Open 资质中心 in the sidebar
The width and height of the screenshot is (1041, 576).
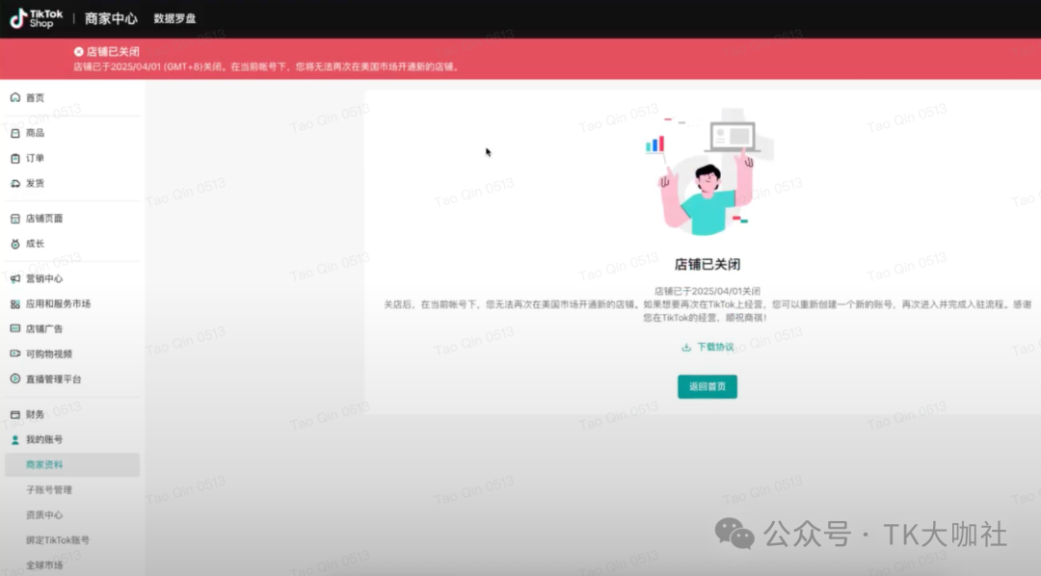click(x=44, y=514)
